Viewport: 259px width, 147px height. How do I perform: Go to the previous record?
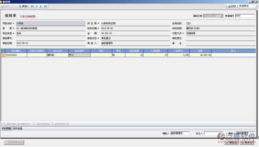pyautogui.click(x=37, y=6)
